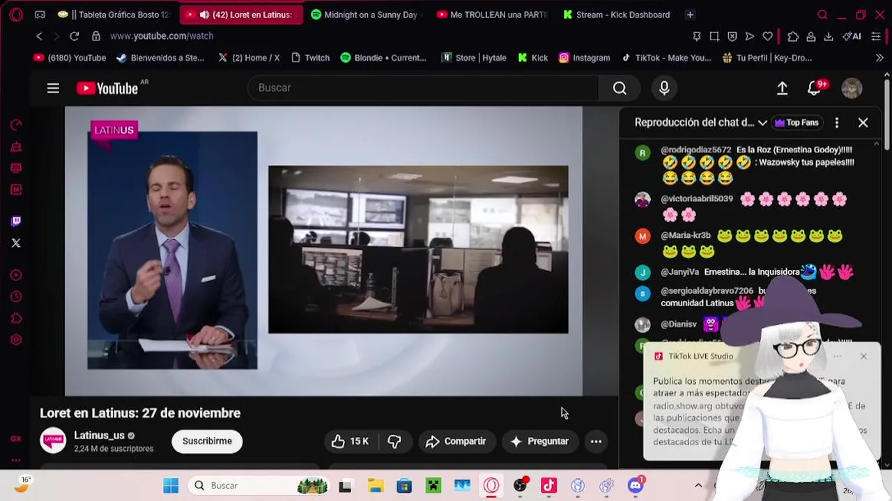Screen dimensions: 892x501
Task: Dislike the video with thumbs-down
Action: point(394,441)
